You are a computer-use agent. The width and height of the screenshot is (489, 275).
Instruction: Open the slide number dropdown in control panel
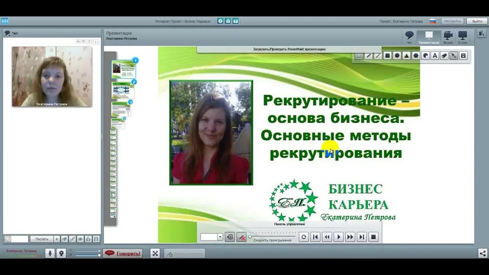(x=220, y=237)
